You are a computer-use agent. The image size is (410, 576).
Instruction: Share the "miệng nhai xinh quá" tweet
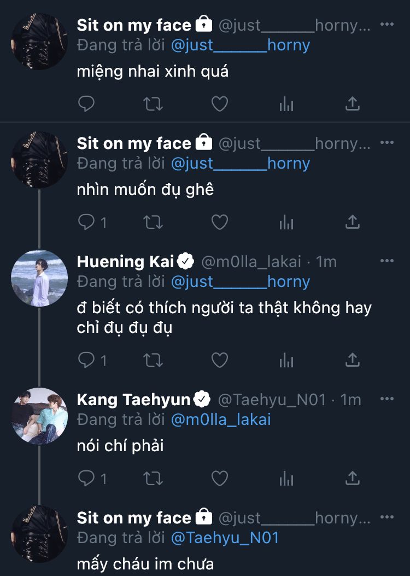(353, 103)
